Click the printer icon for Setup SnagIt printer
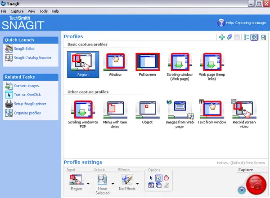 9,104
